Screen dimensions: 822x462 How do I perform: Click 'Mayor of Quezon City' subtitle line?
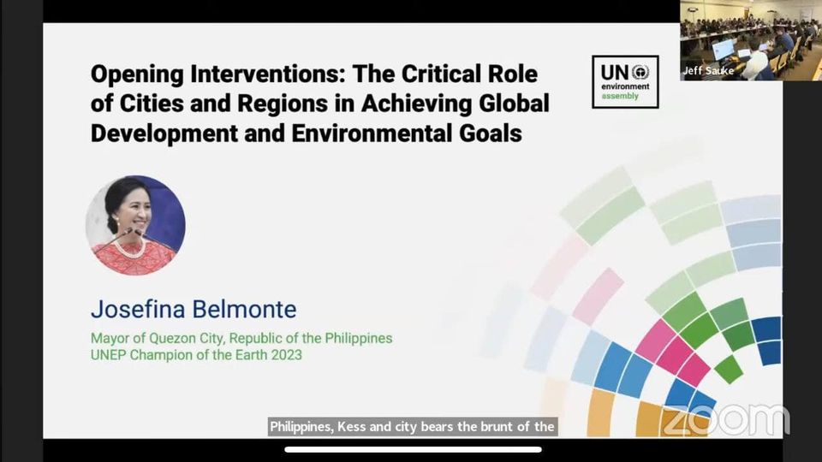coord(241,338)
